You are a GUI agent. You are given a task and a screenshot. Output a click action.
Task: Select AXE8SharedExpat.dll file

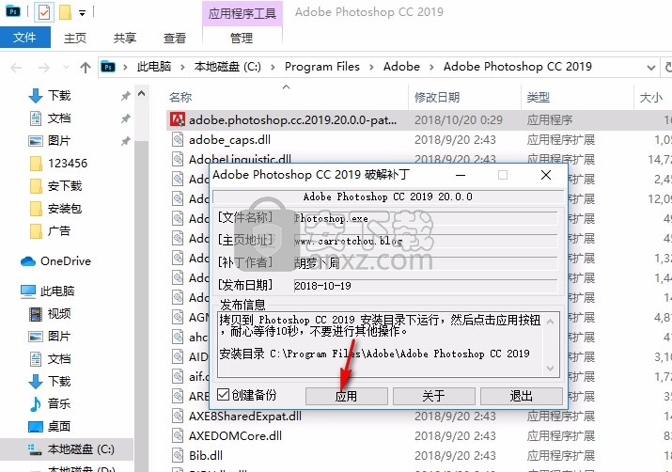click(245, 416)
